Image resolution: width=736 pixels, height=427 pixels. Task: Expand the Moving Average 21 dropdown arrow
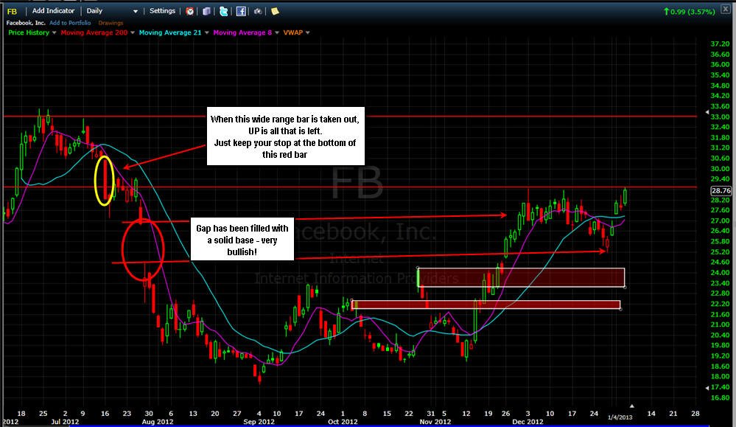[x=206, y=33]
